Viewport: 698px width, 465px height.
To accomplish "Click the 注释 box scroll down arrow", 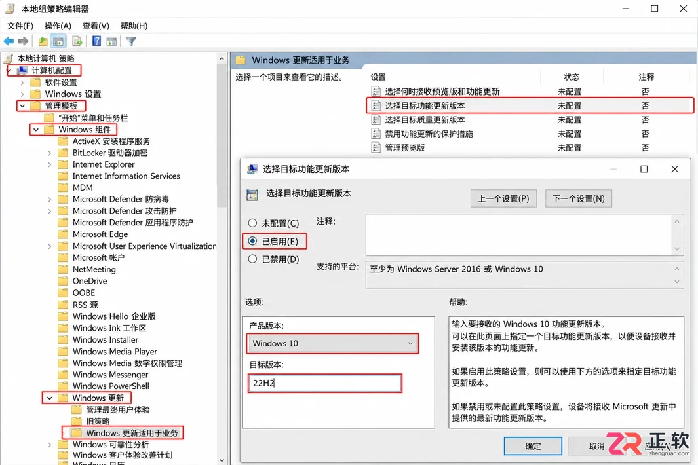I will click(x=676, y=249).
